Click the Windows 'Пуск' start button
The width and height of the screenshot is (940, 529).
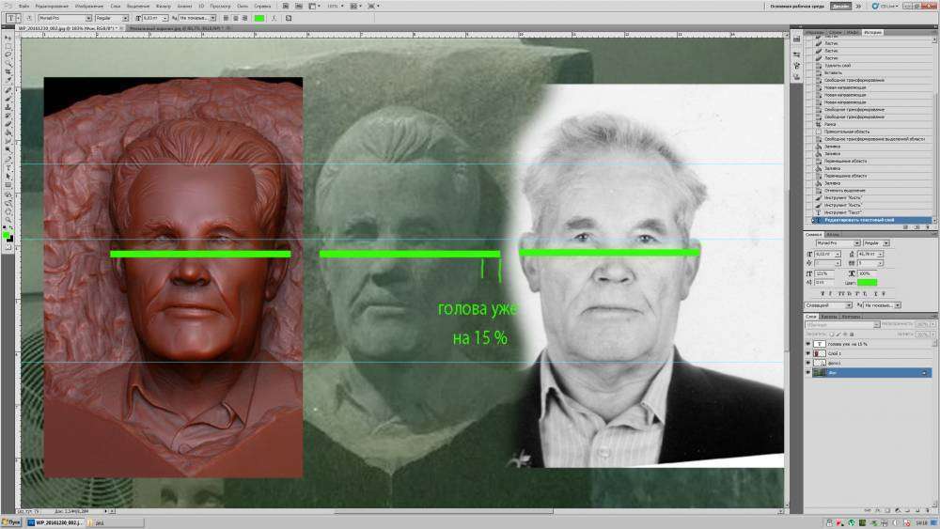click(11, 521)
